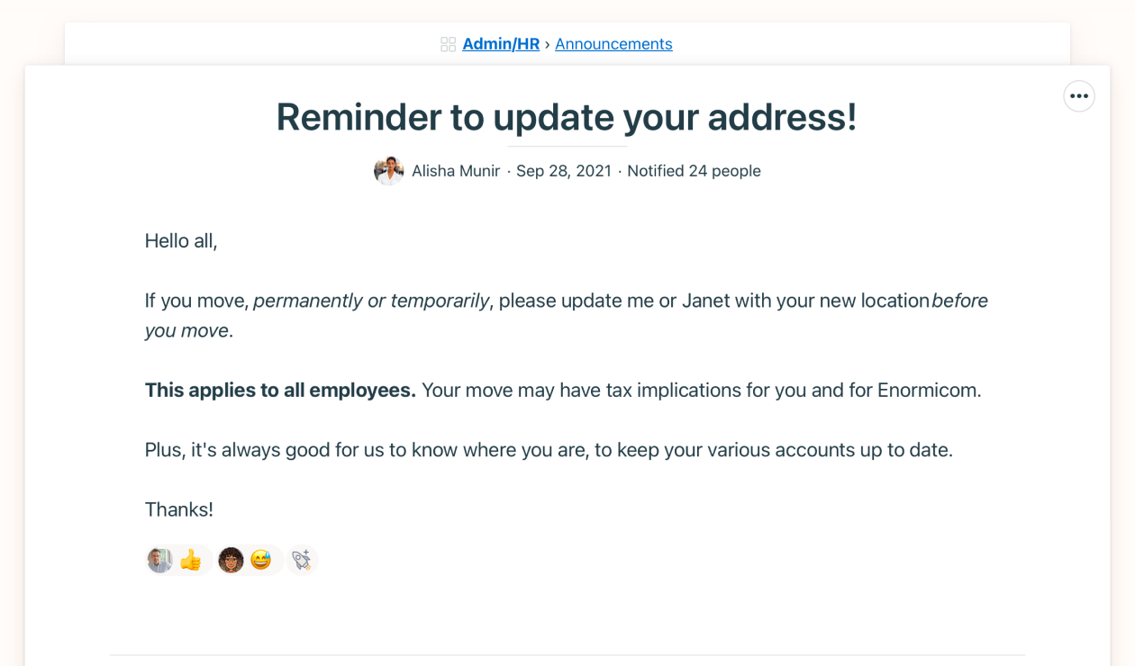Click the curly-haired avatar in boosts
Image resolution: width=1135 pixels, height=666 pixels.
[232, 561]
